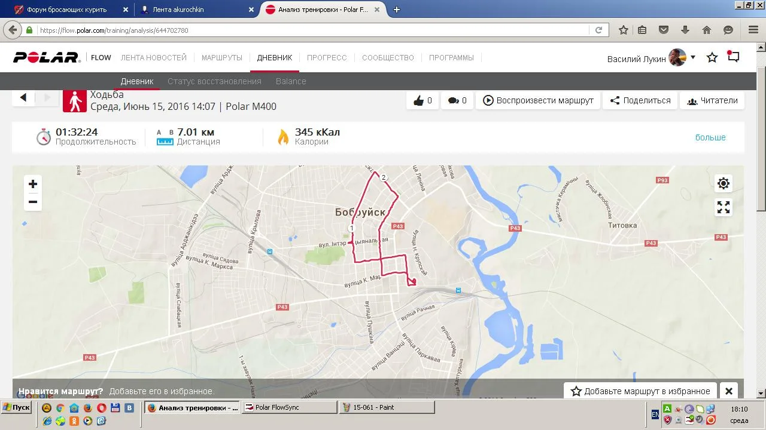
Task: Click route waypoint marker 1
Action: [x=352, y=228]
